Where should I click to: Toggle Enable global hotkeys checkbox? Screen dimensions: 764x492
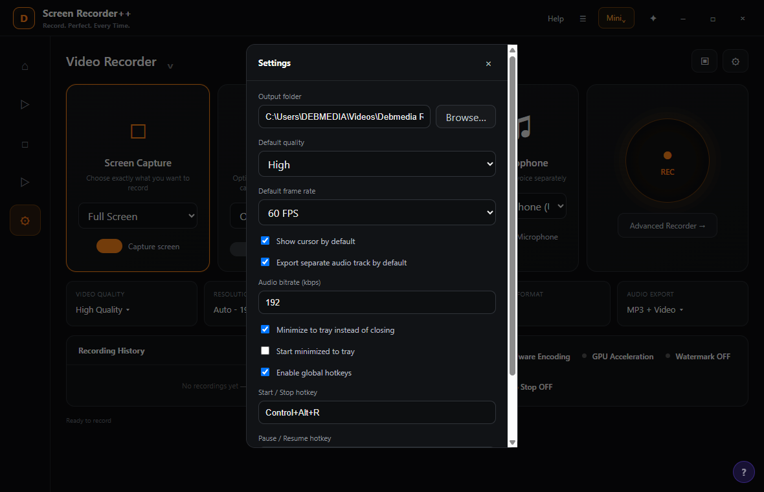pyautogui.click(x=265, y=372)
